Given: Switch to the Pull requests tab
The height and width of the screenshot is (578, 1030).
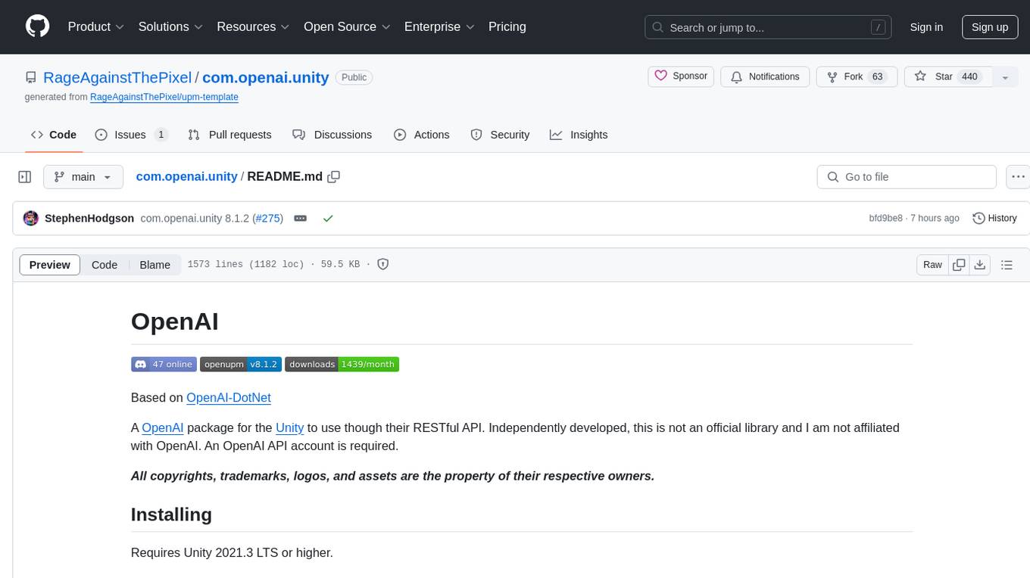Looking at the screenshot, I should pyautogui.click(x=229, y=135).
